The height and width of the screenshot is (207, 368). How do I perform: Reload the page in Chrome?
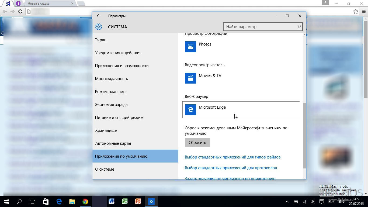pyautogui.click(x=20, y=11)
